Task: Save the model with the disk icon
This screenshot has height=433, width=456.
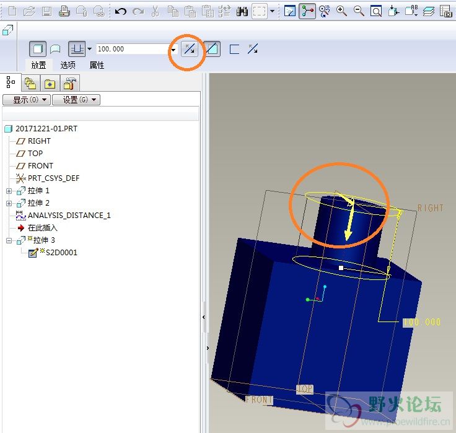Action: [x=46, y=11]
